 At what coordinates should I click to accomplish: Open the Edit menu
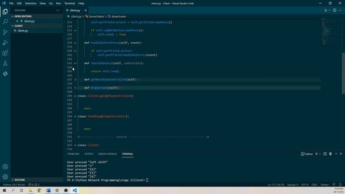[19, 3]
